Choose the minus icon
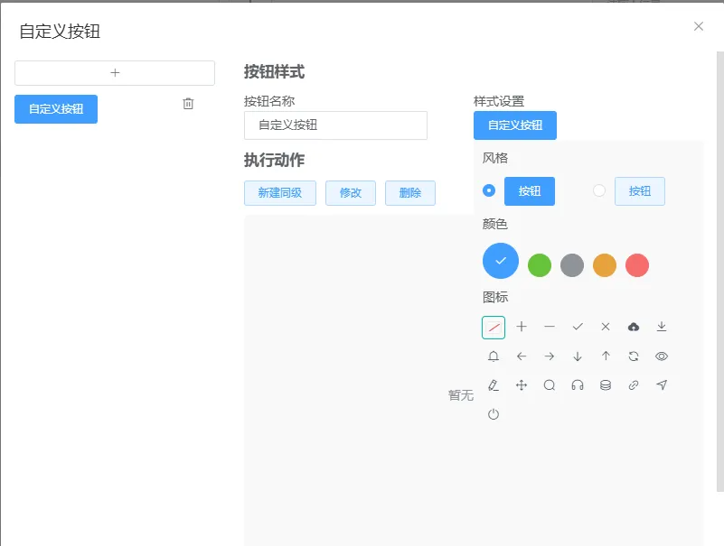The image size is (724, 546). click(x=550, y=327)
